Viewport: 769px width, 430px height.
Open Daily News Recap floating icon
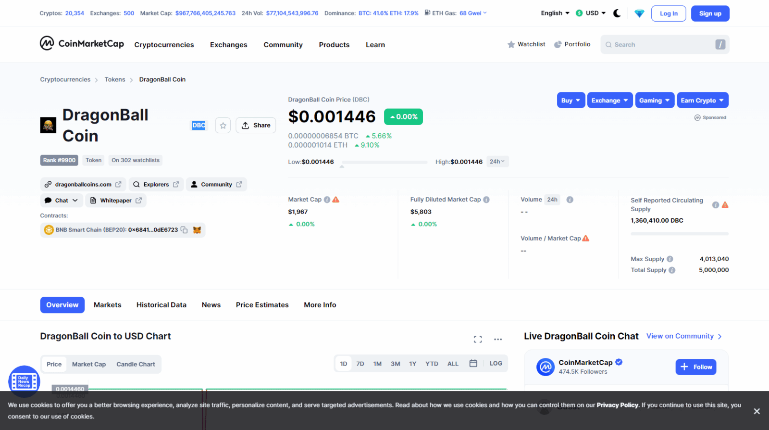point(24,381)
